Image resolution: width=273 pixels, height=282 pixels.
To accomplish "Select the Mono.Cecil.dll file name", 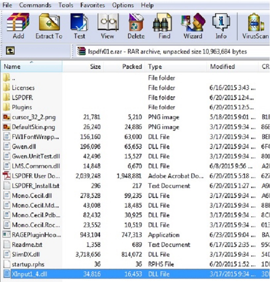I will (x=32, y=196).
